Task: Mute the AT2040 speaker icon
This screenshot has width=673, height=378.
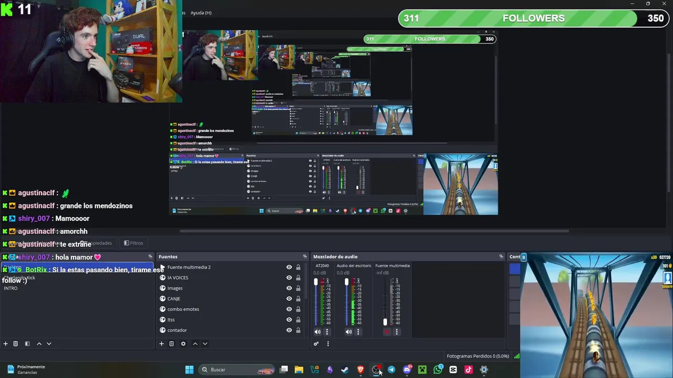Action: tap(318, 332)
